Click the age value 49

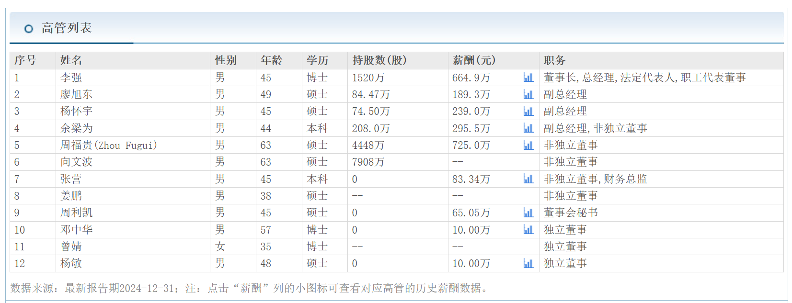pyautogui.click(x=266, y=94)
